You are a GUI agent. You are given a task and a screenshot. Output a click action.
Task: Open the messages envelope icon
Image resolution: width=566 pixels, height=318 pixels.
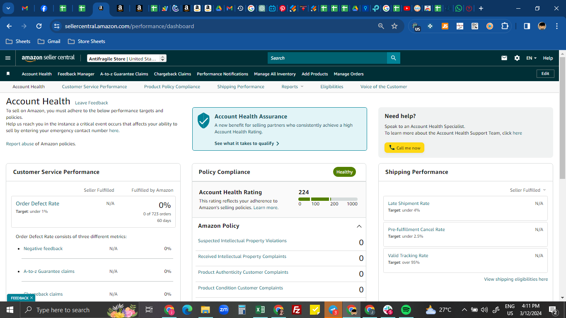(x=504, y=58)
